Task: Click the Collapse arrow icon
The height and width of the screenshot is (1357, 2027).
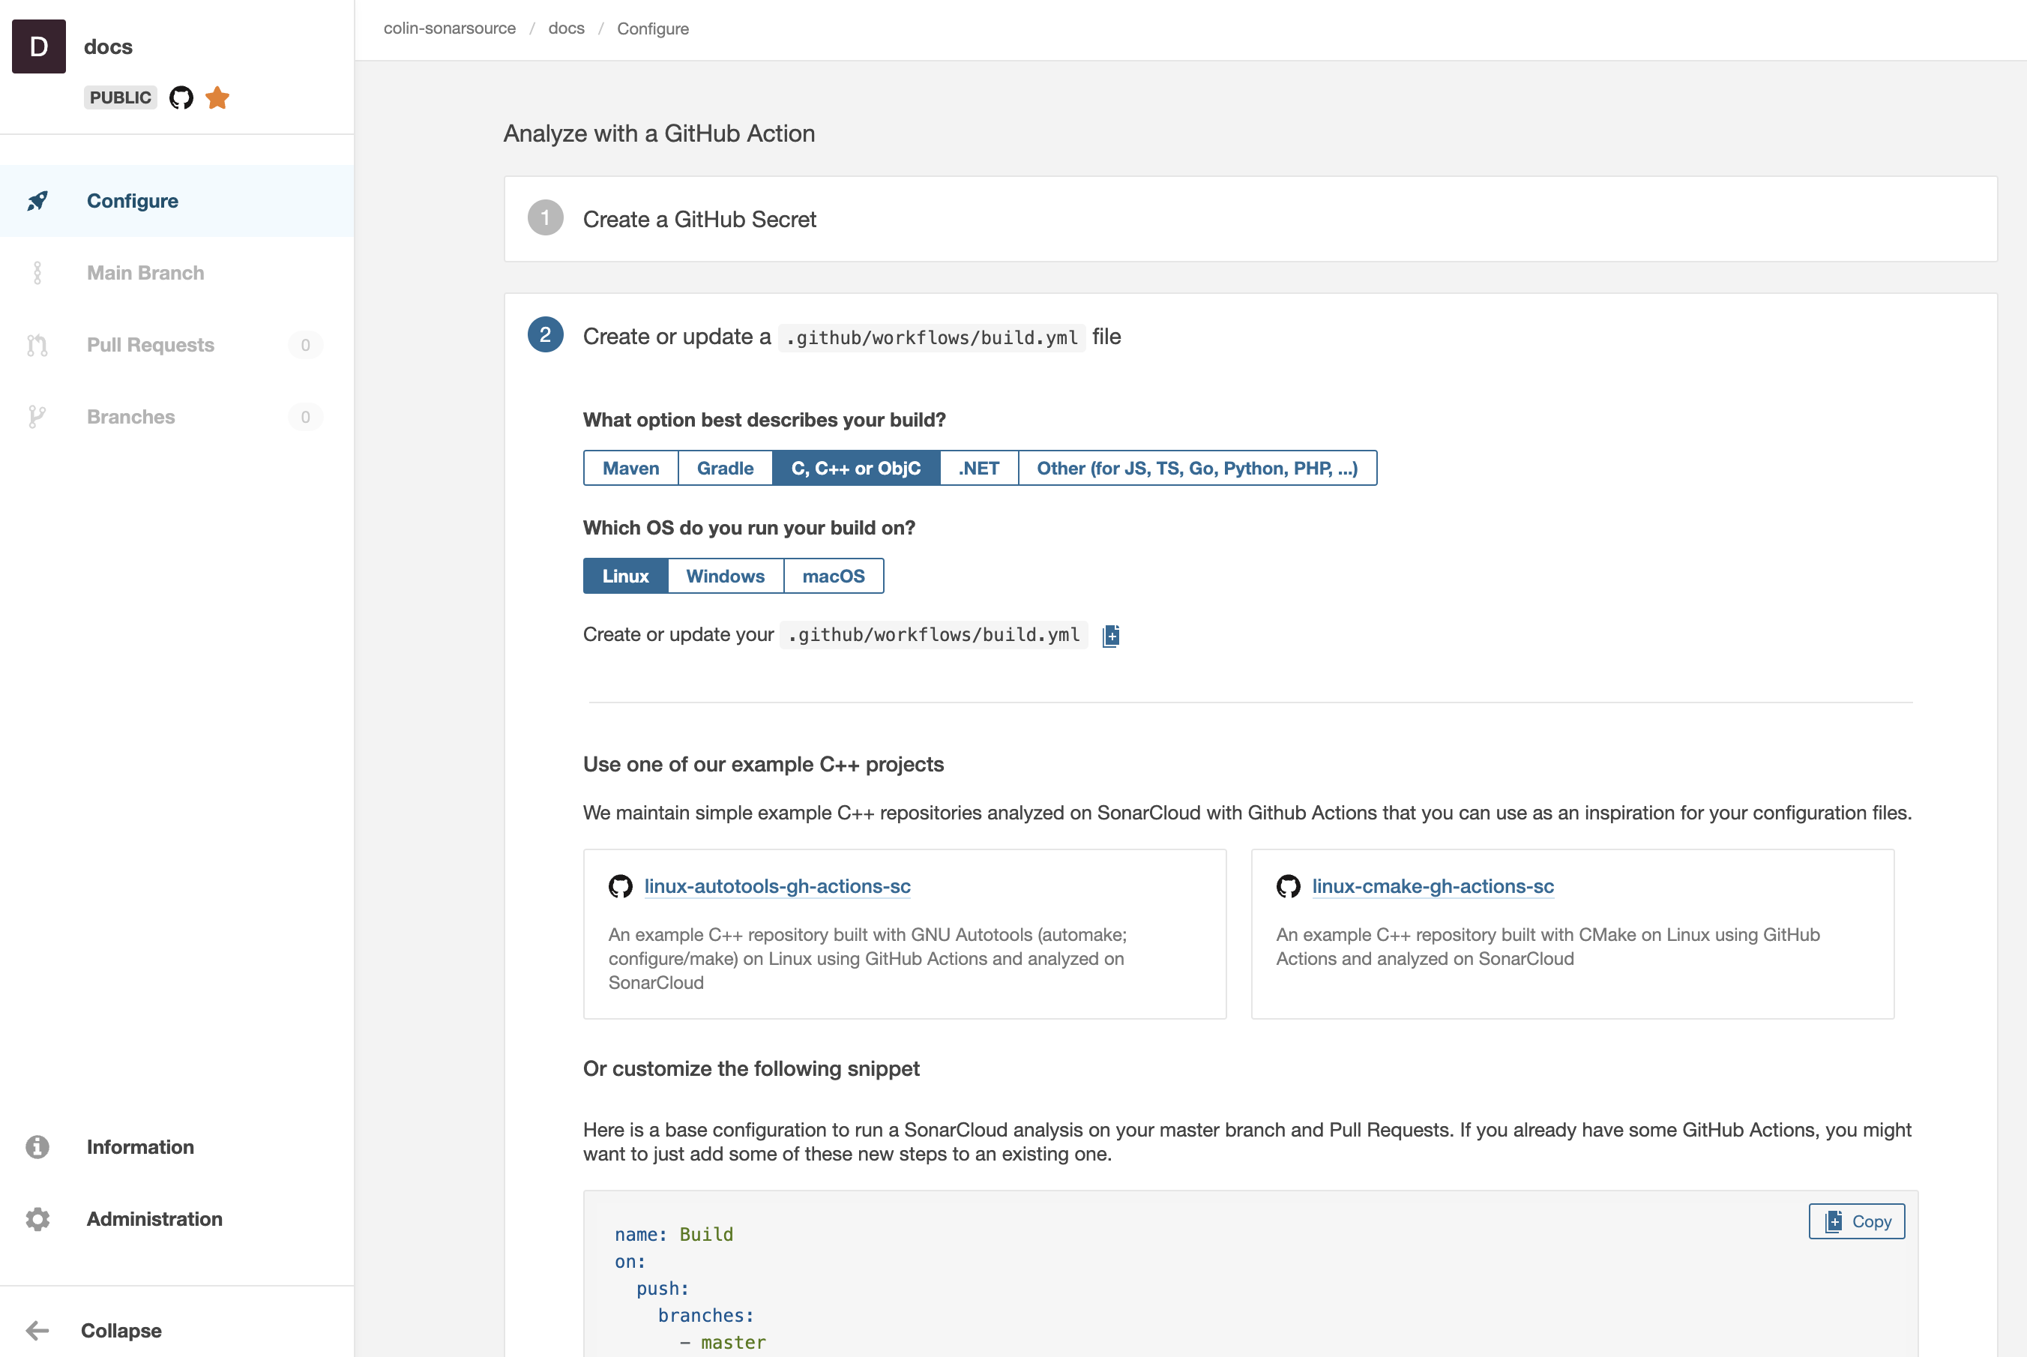Action: coord(37,1330)
